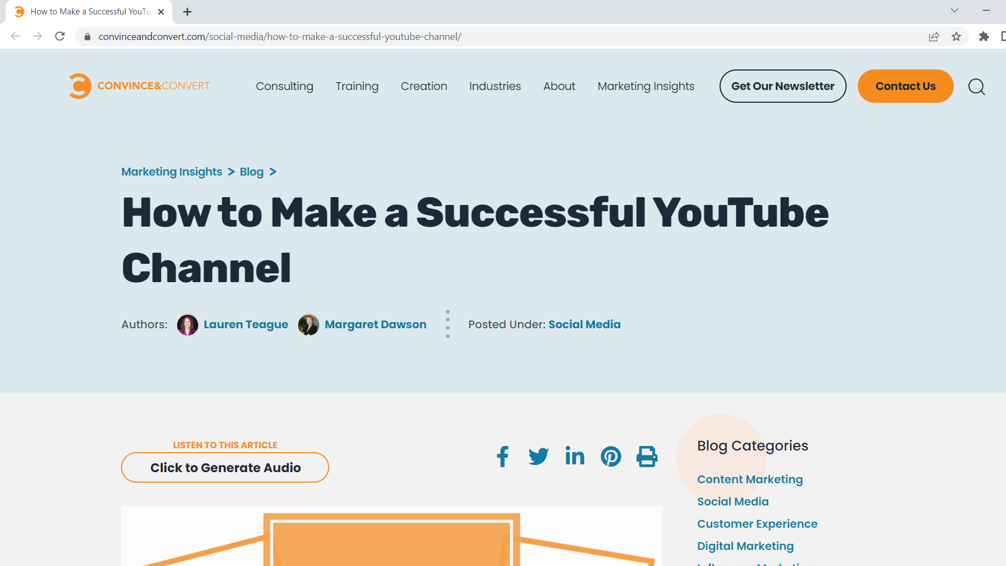Click the 'Blog Categories' heading

(x=752, y=445)
